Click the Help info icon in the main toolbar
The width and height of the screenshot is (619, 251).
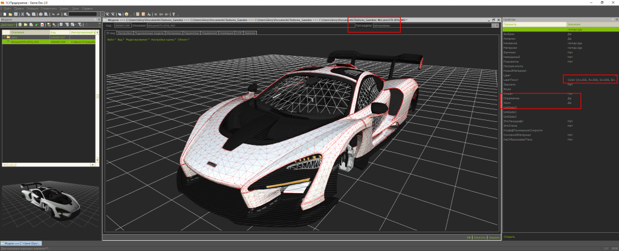126,14
